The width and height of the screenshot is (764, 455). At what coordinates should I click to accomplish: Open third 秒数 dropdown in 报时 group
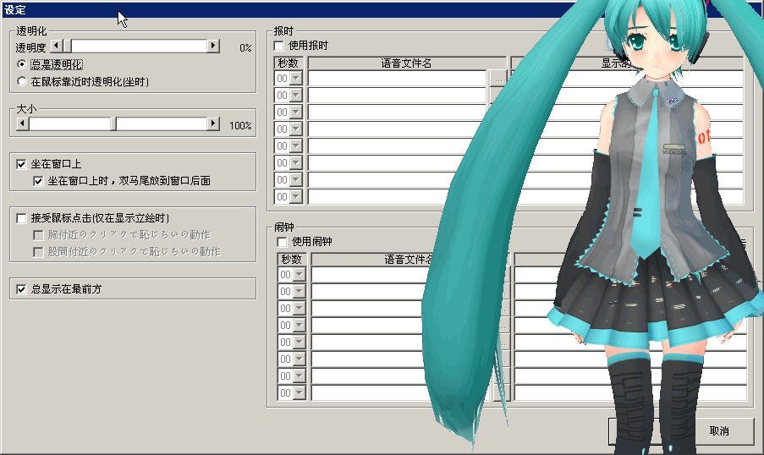click(296, 112)
